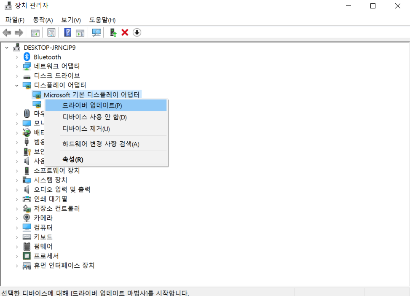
Task: Collapse the 디스플레이 어댑터 category
Action: pos(17,85)
